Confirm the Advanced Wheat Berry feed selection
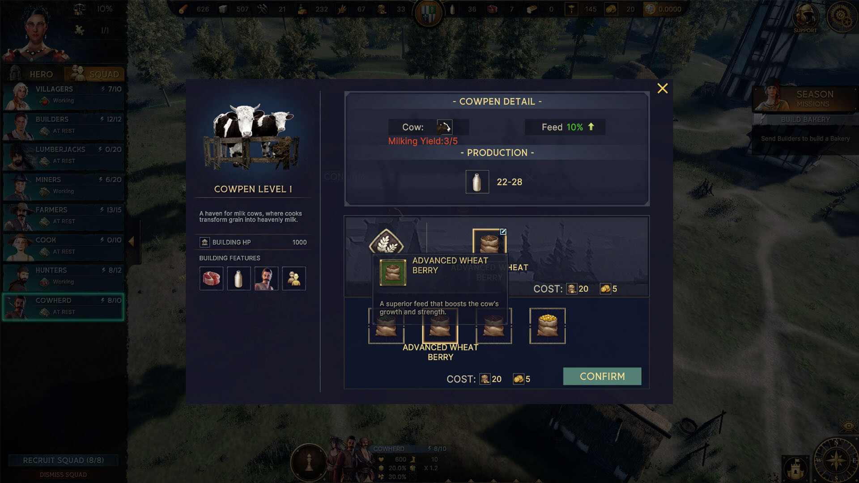The width and height of the screenshot is (859, 483). coord(602,377)
